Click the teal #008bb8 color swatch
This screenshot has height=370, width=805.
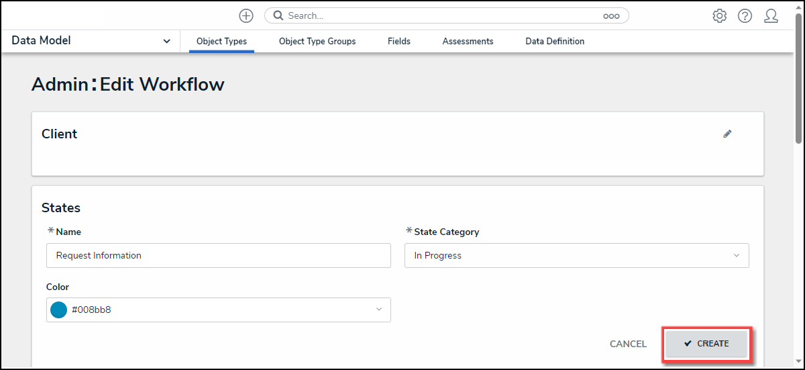[x=59, y=310]
